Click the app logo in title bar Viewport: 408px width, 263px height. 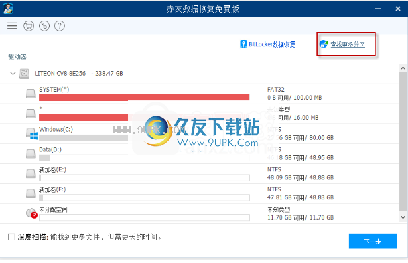pos(8,9)
